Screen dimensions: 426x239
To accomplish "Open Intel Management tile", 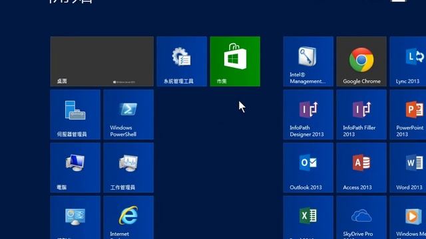I will pos(308,62).
